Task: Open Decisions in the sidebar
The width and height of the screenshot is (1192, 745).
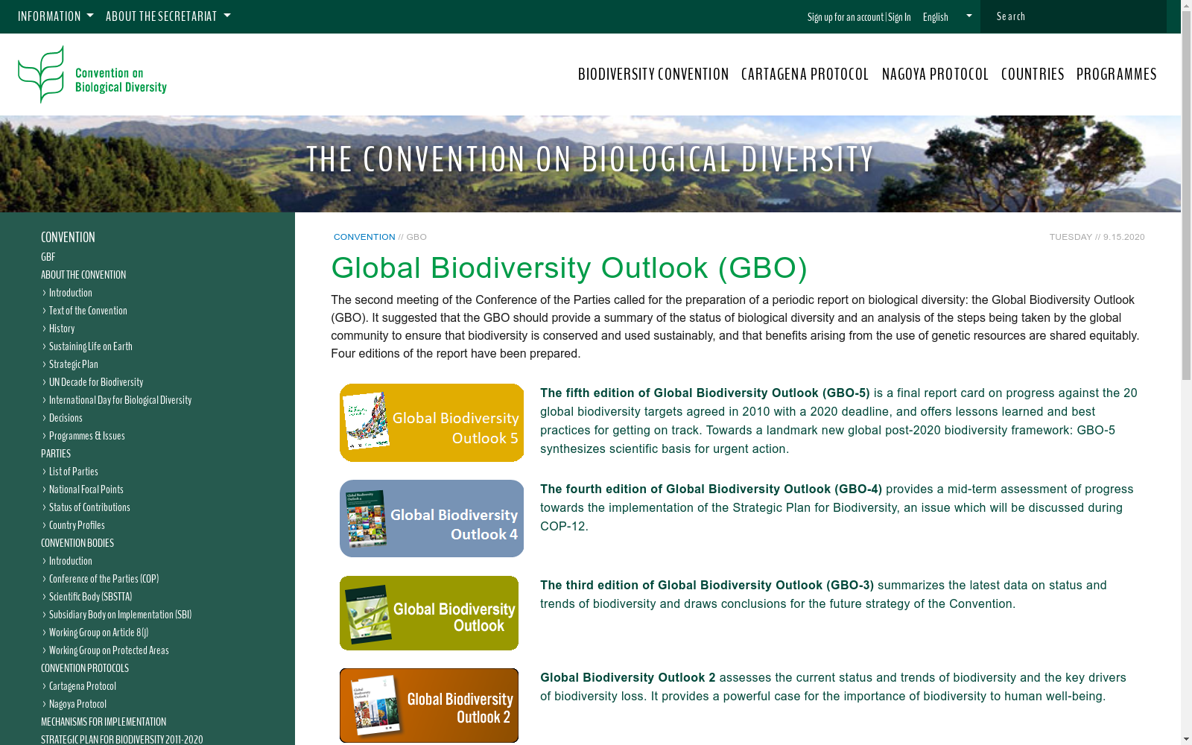Action: tap(66, 418)
